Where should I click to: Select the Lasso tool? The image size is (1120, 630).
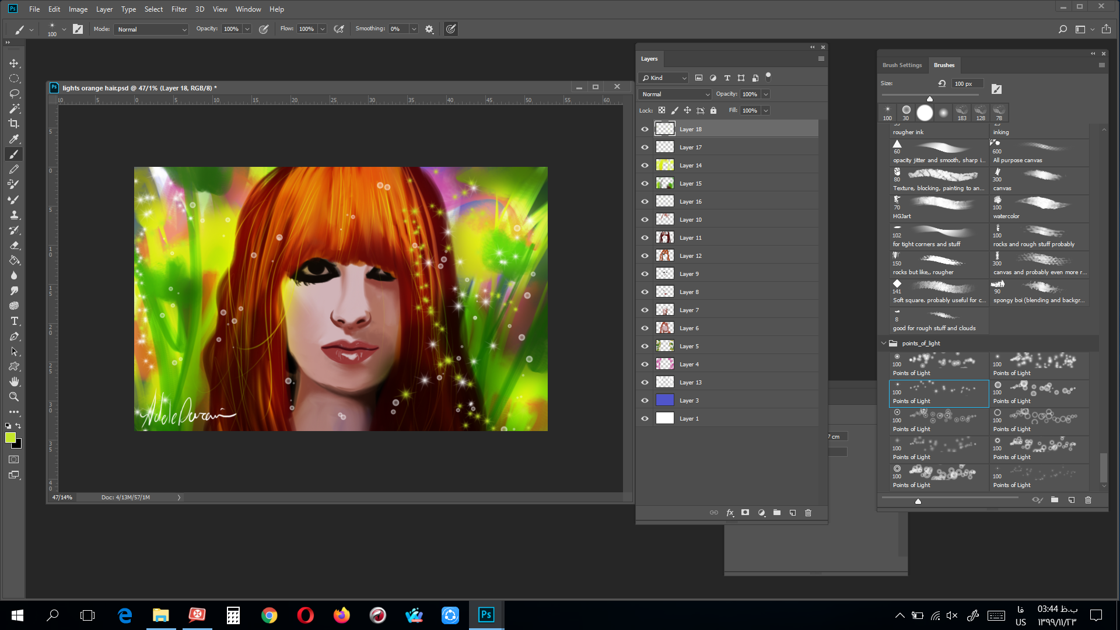pos(14,93)
